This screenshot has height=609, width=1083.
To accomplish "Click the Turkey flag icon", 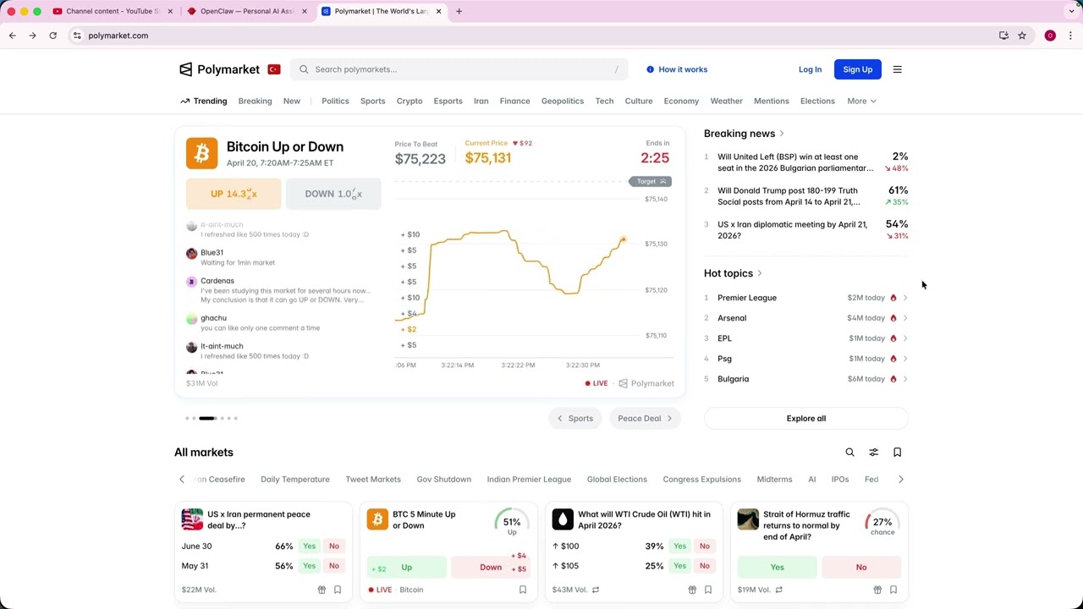I will [274, 69].
